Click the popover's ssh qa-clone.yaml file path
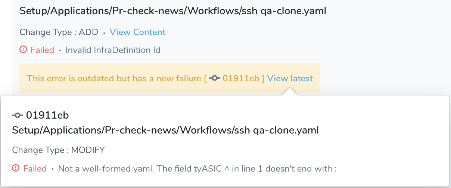The width and height of the screenshot is (451, 188). click(166, 130)
